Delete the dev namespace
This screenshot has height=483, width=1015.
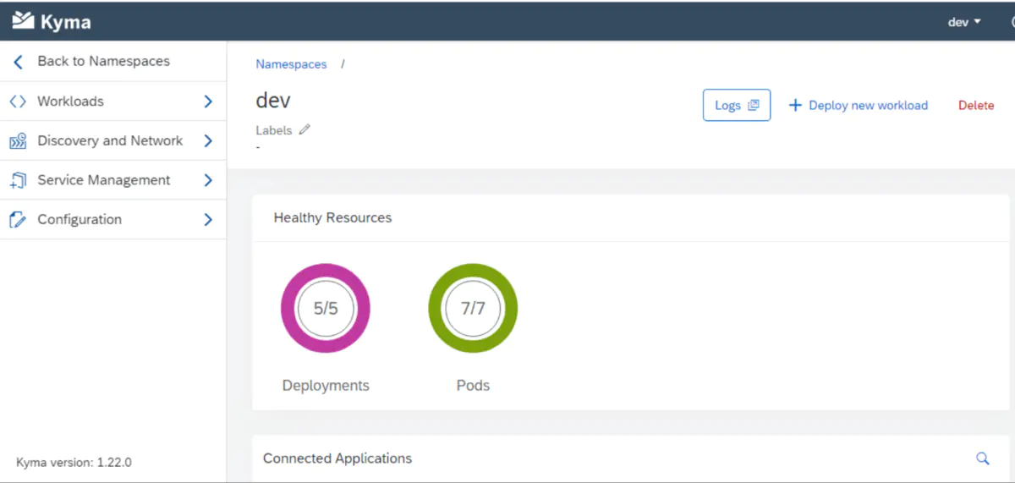[x=976, y=106]
